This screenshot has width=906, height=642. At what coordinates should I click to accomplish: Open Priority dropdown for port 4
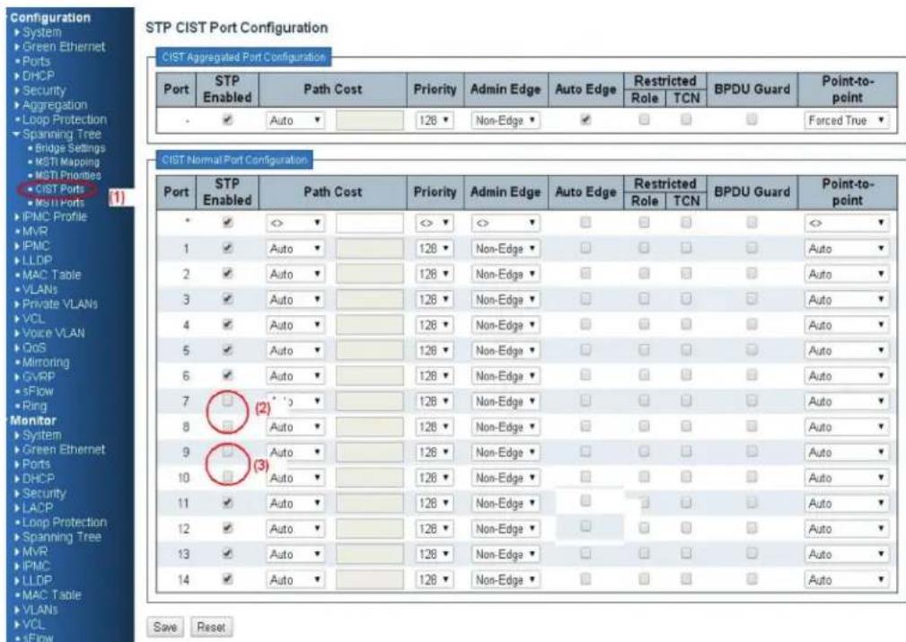point(434,325)
